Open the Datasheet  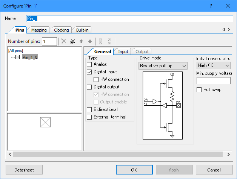click(x=24, y=170)
